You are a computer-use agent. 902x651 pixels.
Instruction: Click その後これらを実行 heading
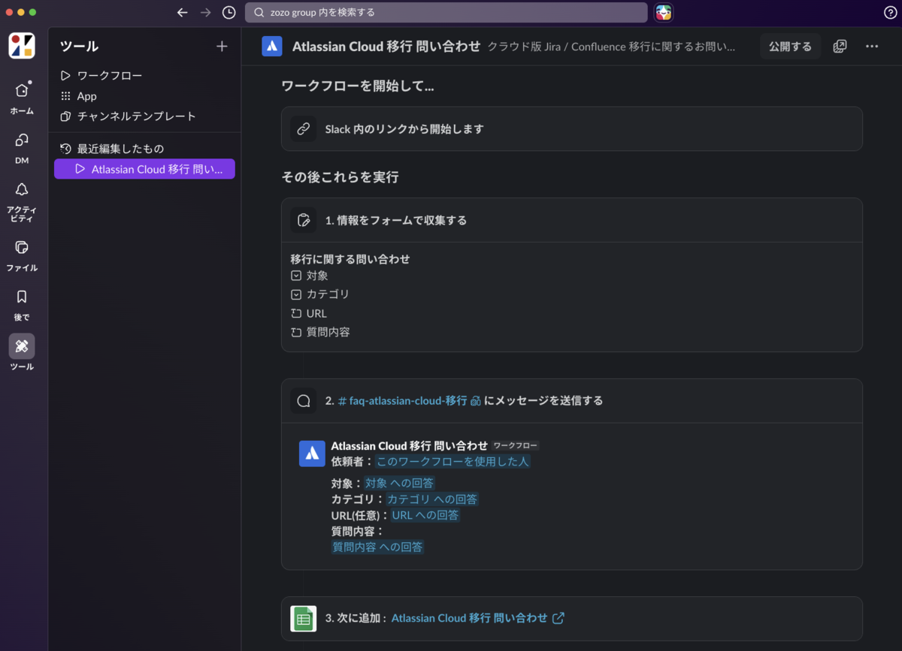pyautogui.click(x=340, y=178)
